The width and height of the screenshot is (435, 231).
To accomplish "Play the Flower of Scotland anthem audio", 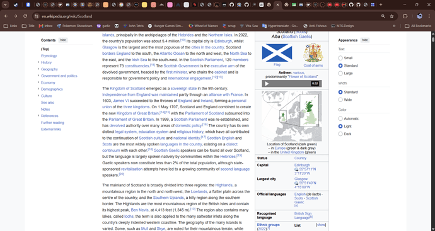I will [267, 84].
